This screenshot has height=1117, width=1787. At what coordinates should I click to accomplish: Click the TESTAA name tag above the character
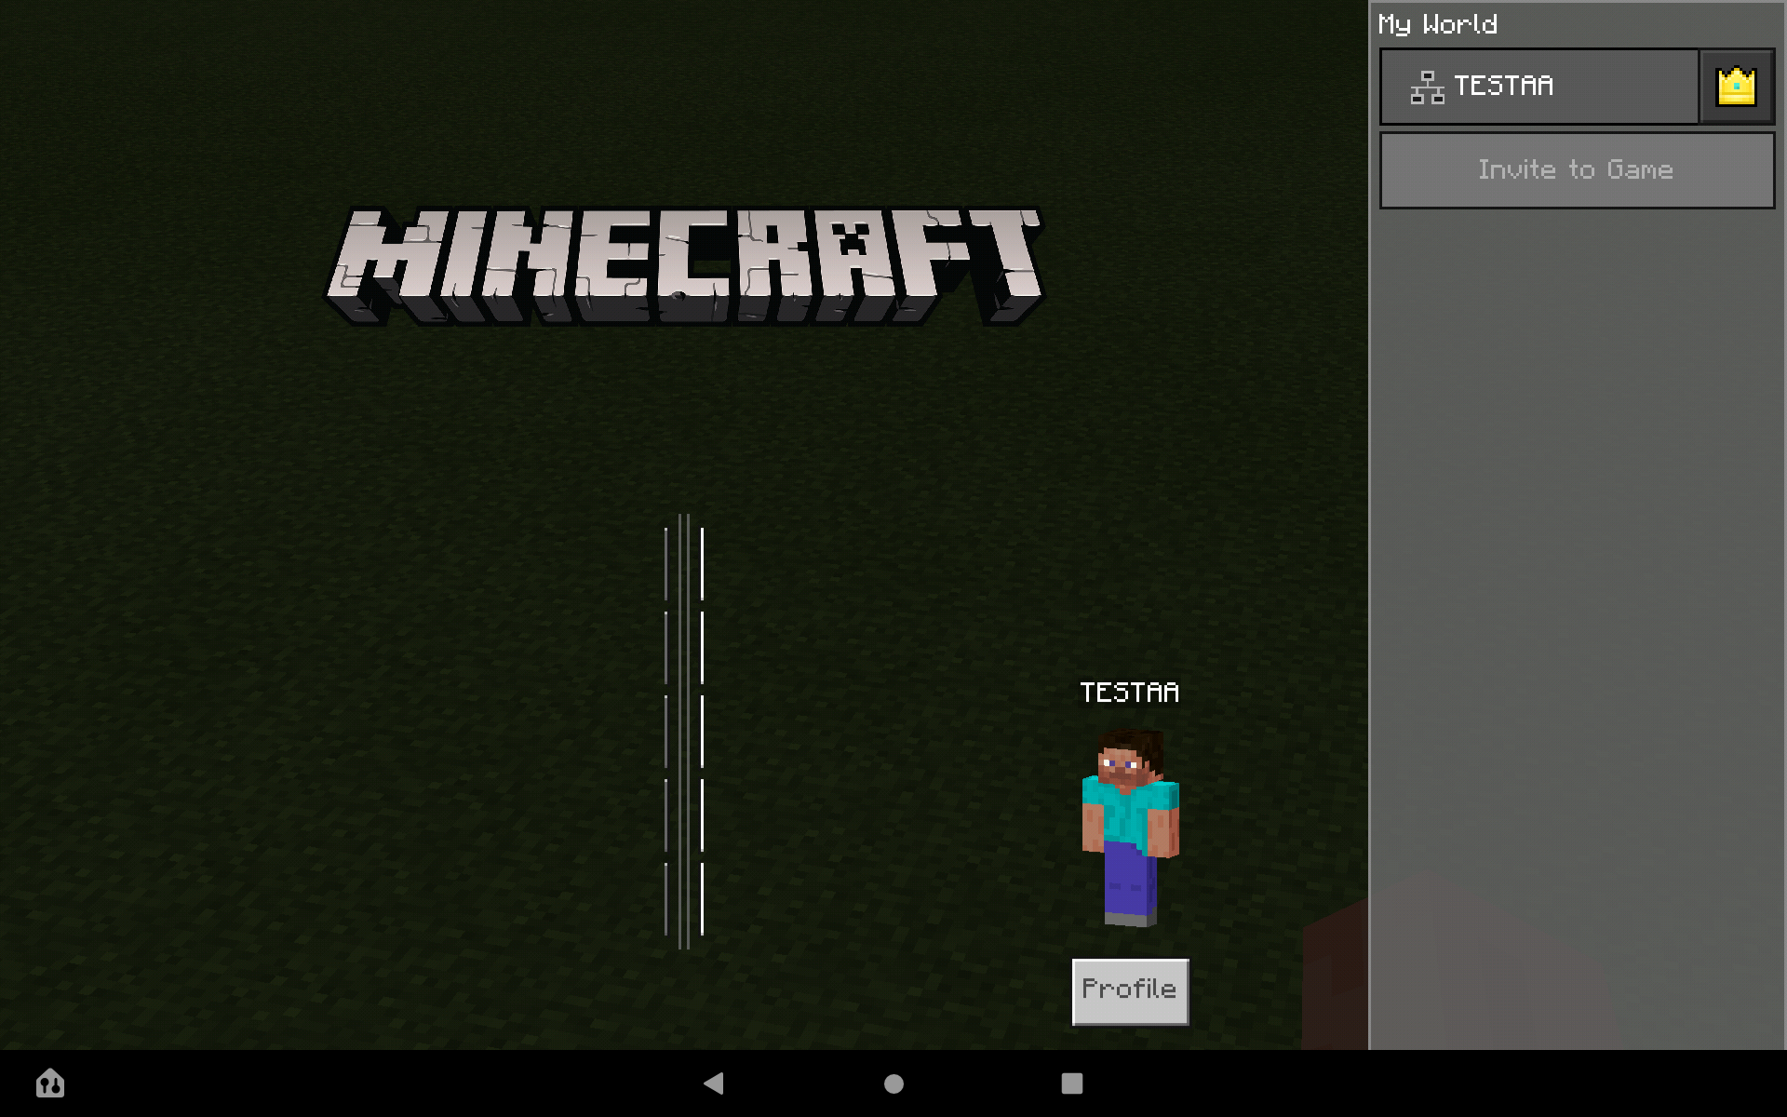pos(1129,693)
